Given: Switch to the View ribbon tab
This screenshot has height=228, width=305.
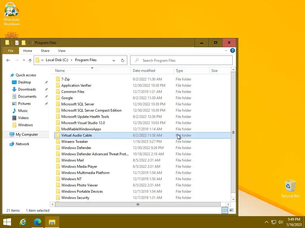Looking at the screenshot, I should 62,51.
